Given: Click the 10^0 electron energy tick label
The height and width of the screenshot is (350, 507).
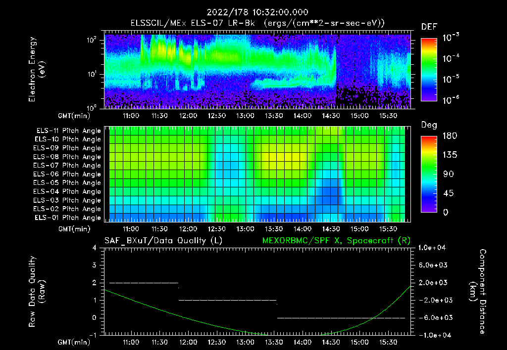Looking at the screenshot, I should pos(92,107).
